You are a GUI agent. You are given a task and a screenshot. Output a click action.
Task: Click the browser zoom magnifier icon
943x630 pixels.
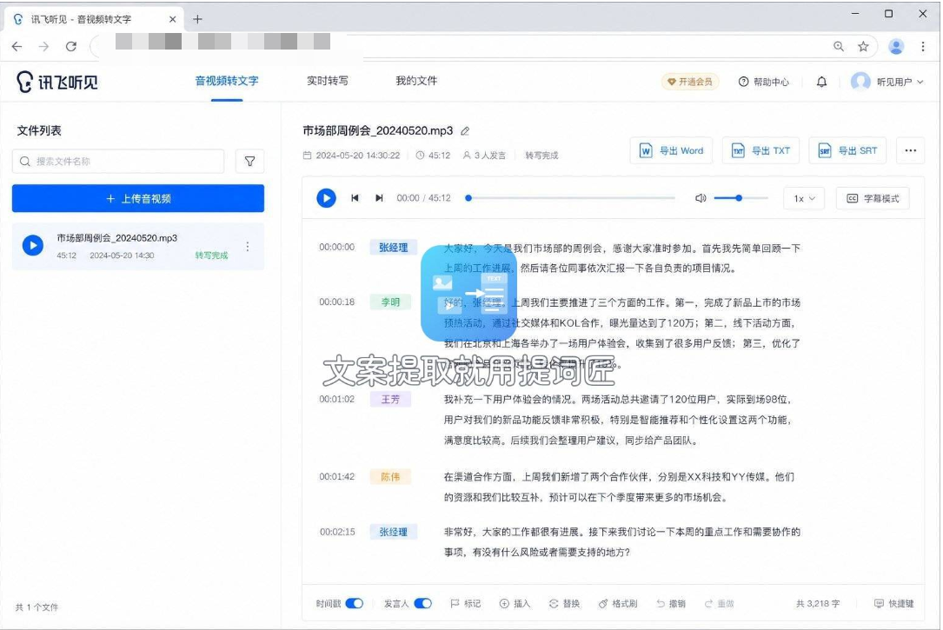click(839, 46)
